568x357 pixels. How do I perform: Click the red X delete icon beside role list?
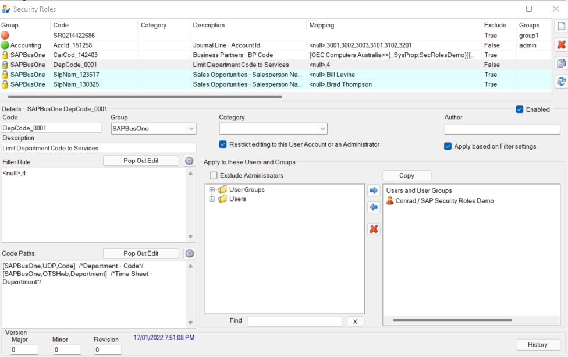(x=561, y=45)
